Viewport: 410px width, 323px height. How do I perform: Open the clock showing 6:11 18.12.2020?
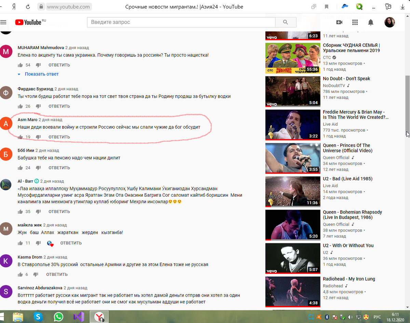tap(395, 317)
